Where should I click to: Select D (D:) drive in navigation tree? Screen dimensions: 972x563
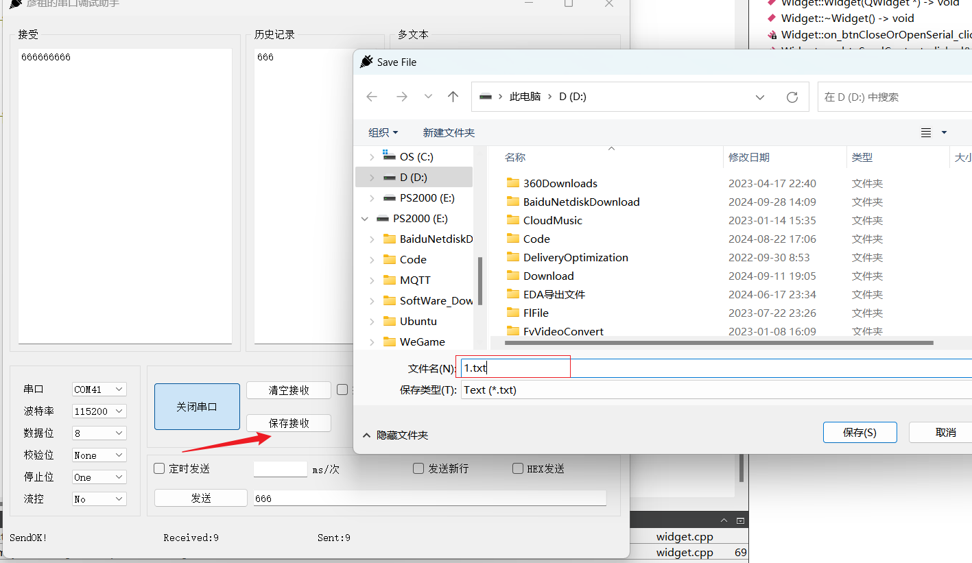414,177
